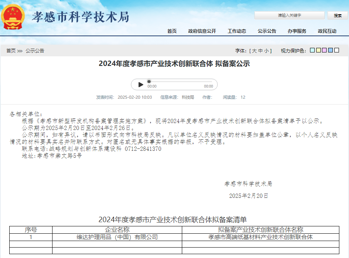349x258 pixels.
Task: Click the 搜索 search button
Action: (x=337, y=15)
